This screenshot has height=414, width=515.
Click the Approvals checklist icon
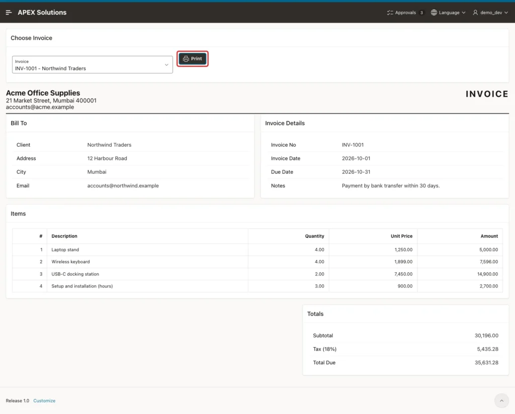pos(390,13)
